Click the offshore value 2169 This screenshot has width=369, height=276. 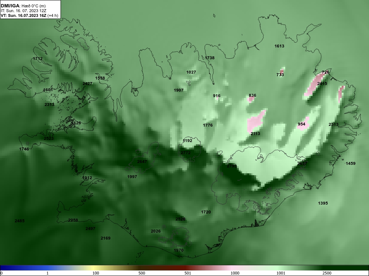coord(106,238)
